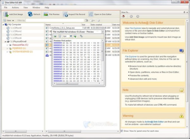This screenshot has height=139, width=190.
Task: Click the link chain icon in Preview toolbar
Action: coord(81,36)
